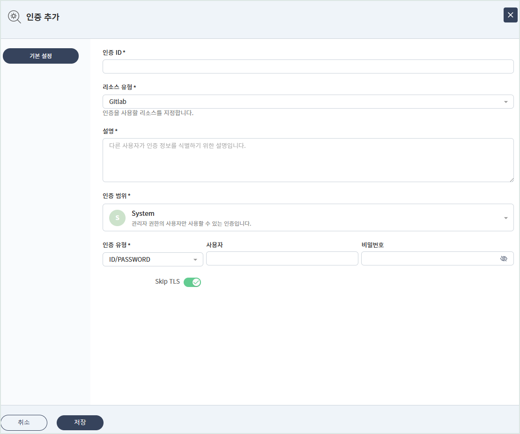
Task: Open the 인증 유형 ID/PASSWORD dropdown
Action: (153, 259)
